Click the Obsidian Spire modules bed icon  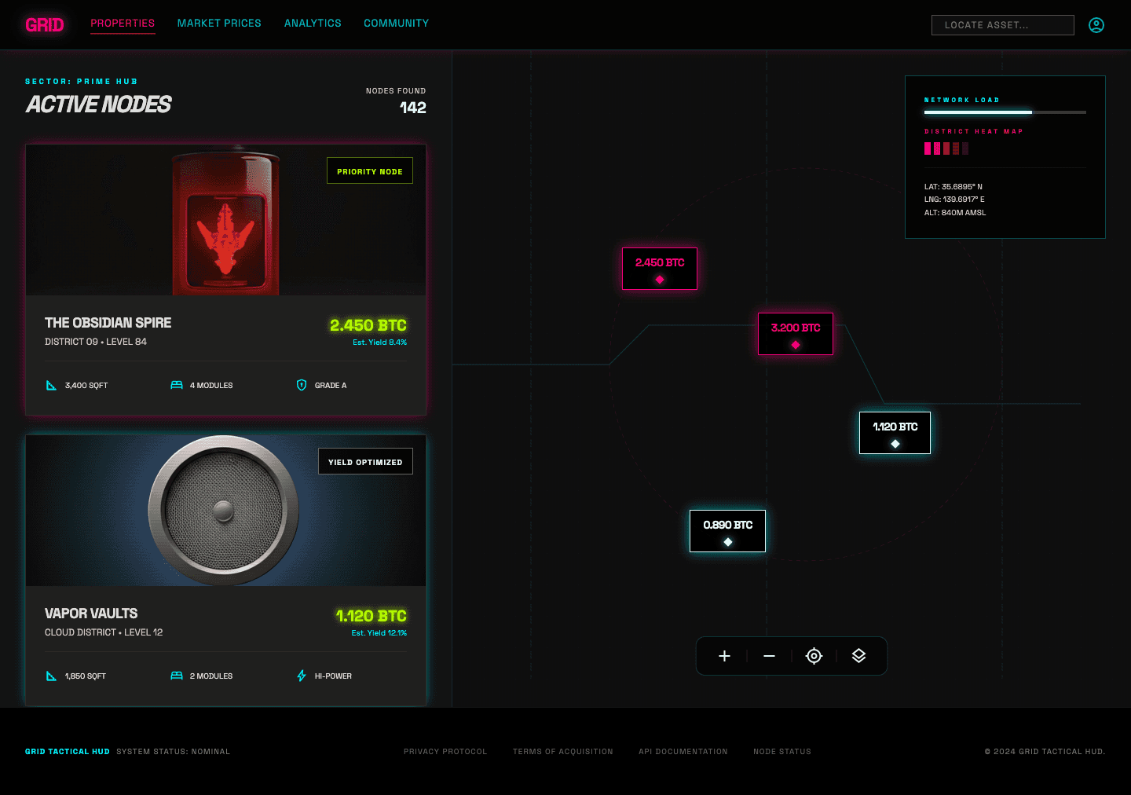pyautogui.click(x=177, y=385)
